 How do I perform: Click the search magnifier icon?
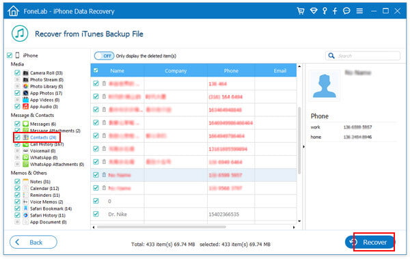(x=331, y=56)
